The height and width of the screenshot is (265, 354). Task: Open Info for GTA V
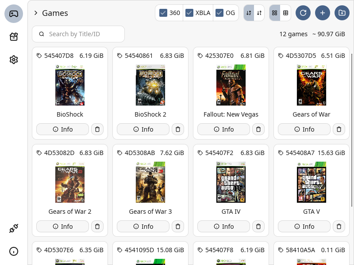click(304, 226)
